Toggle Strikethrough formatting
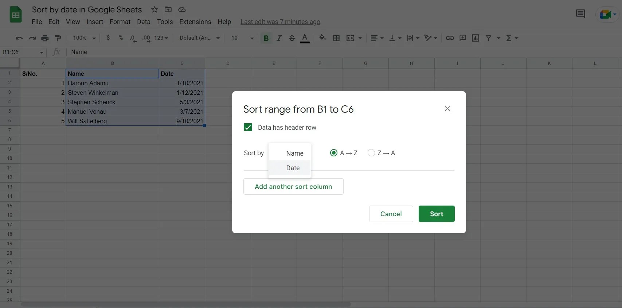This screenshot has height=308, width=622. coord(292,38)
